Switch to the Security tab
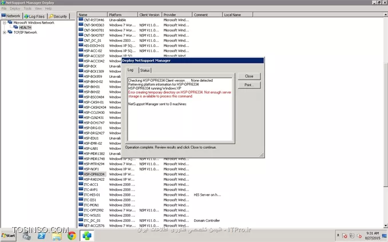388x242 pixels. pos(58,17)
